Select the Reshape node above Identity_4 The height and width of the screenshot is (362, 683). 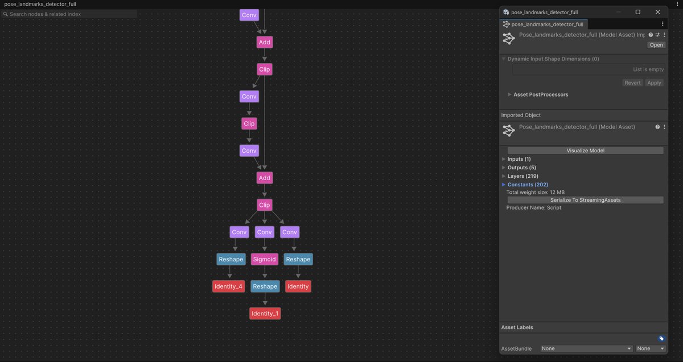(x=231, y=259)
